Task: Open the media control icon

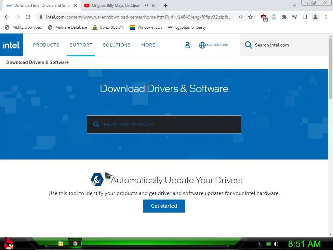Action: click(294, 17)
